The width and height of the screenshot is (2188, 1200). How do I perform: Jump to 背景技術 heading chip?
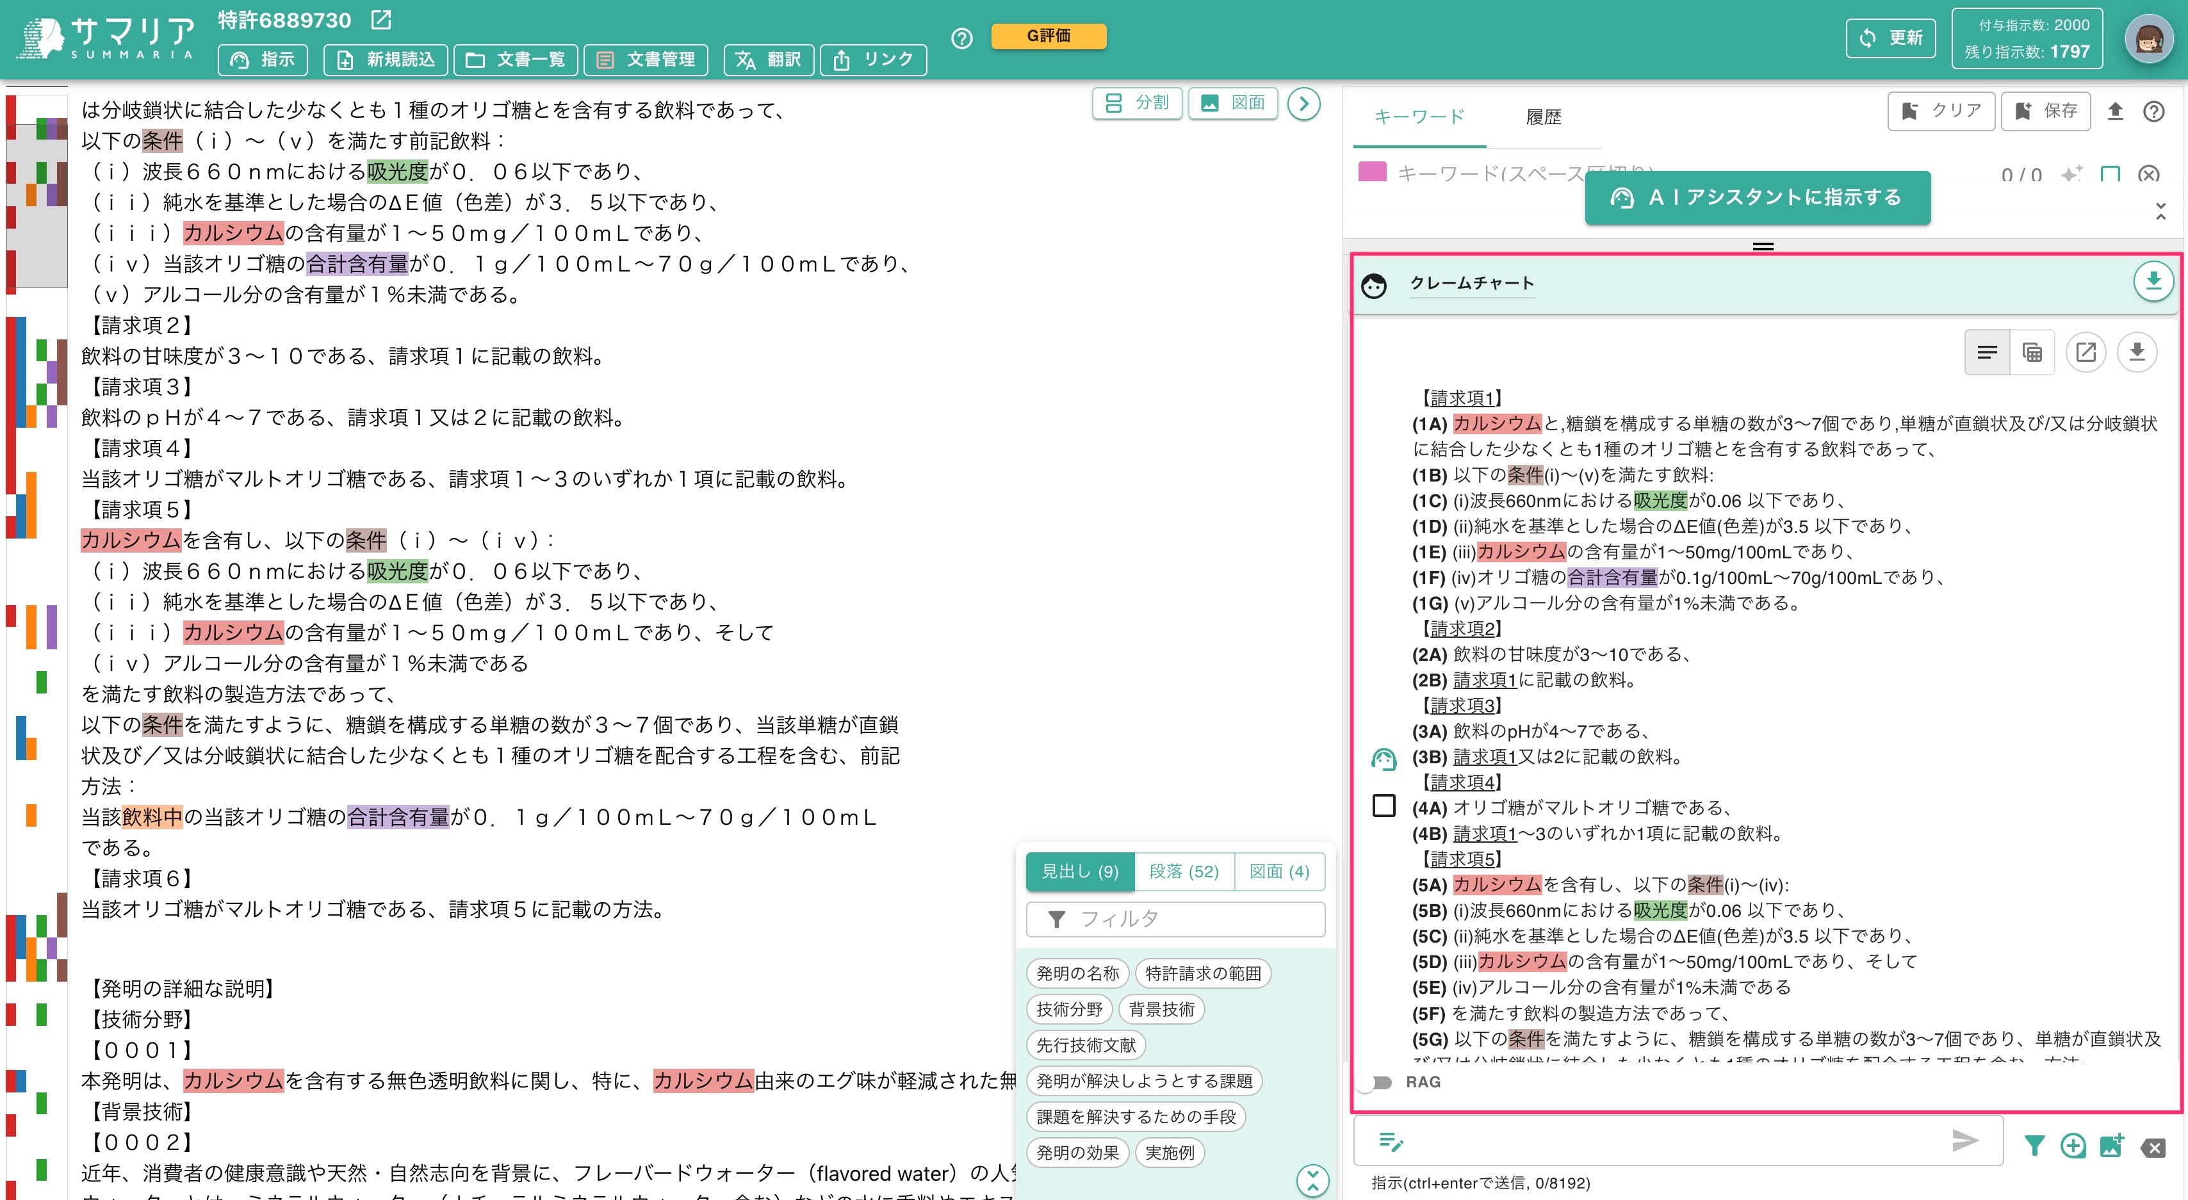click(1161, 1010)
